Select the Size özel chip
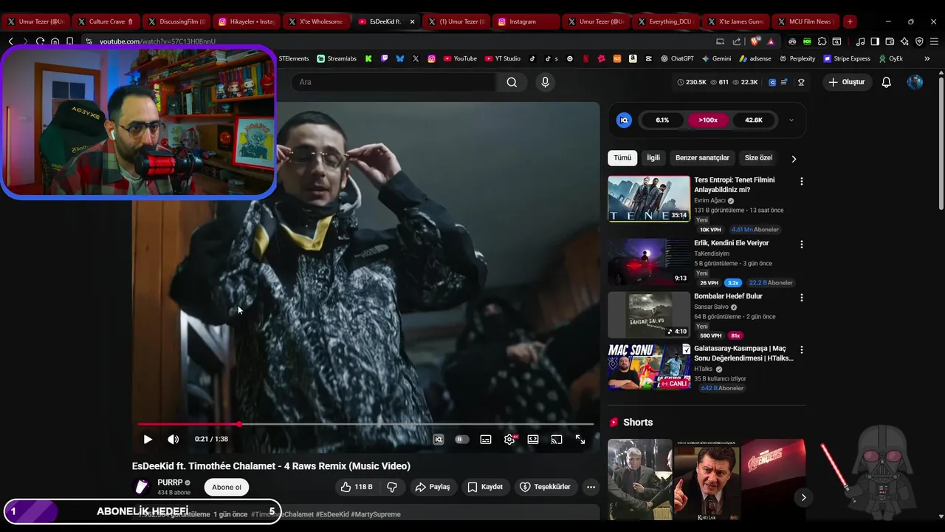This screenshot has width=945, height=532. [758, 158]
